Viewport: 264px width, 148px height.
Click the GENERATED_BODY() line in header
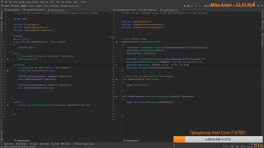coord(27,48)
